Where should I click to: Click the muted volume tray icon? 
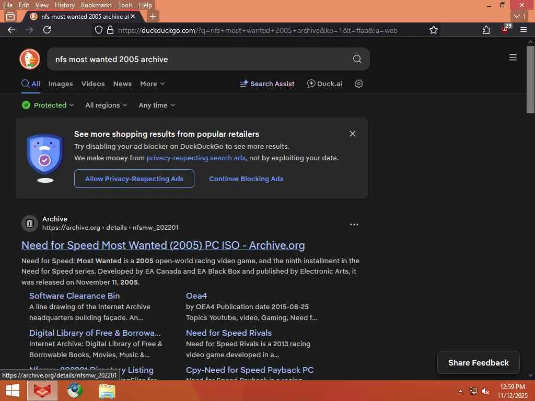click(x=485, y=391)
